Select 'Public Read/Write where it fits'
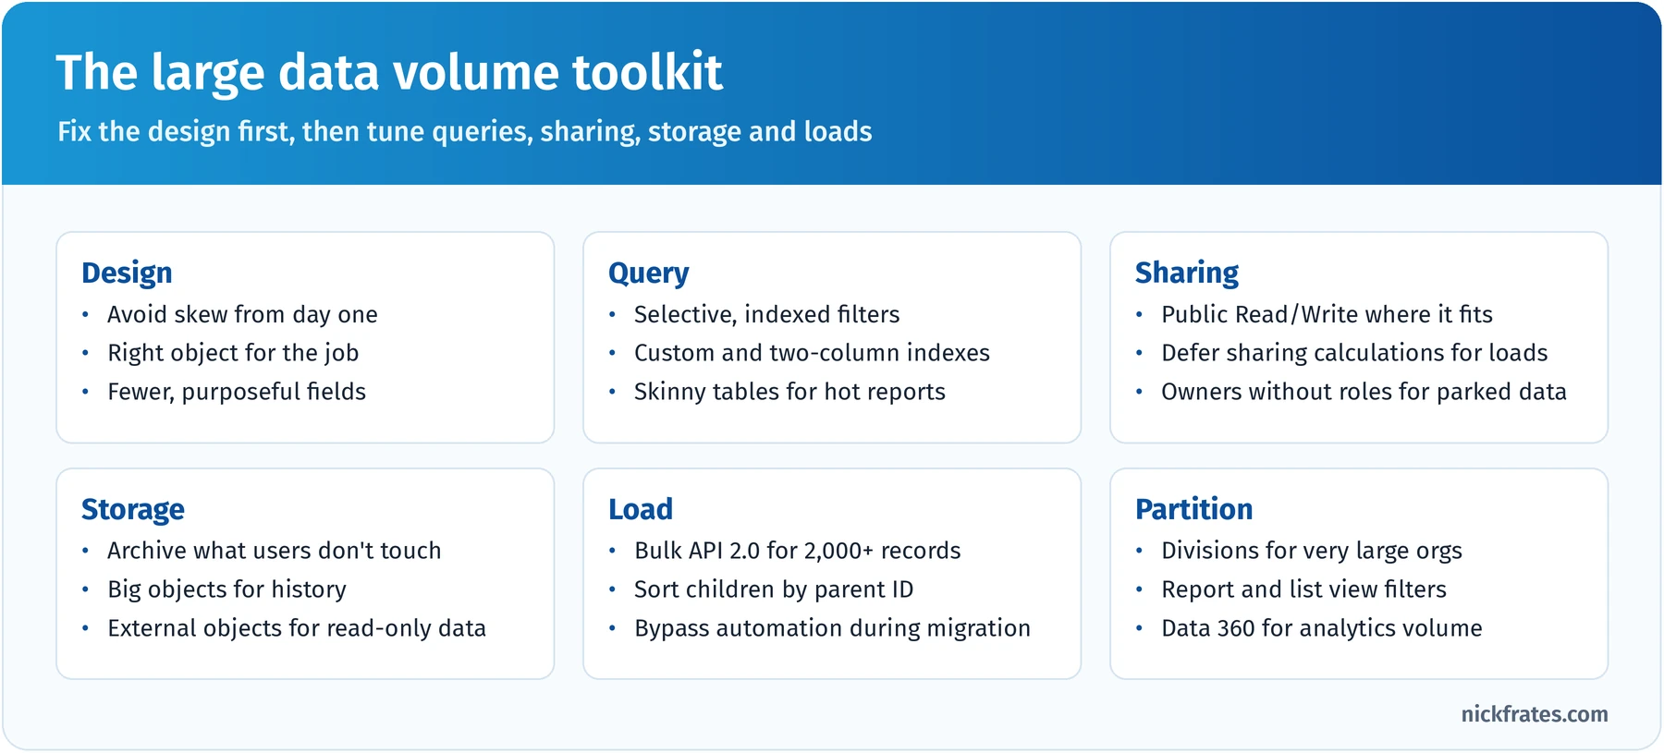The height and width of the screenshot is (753, 1664). click(1327, 315)
